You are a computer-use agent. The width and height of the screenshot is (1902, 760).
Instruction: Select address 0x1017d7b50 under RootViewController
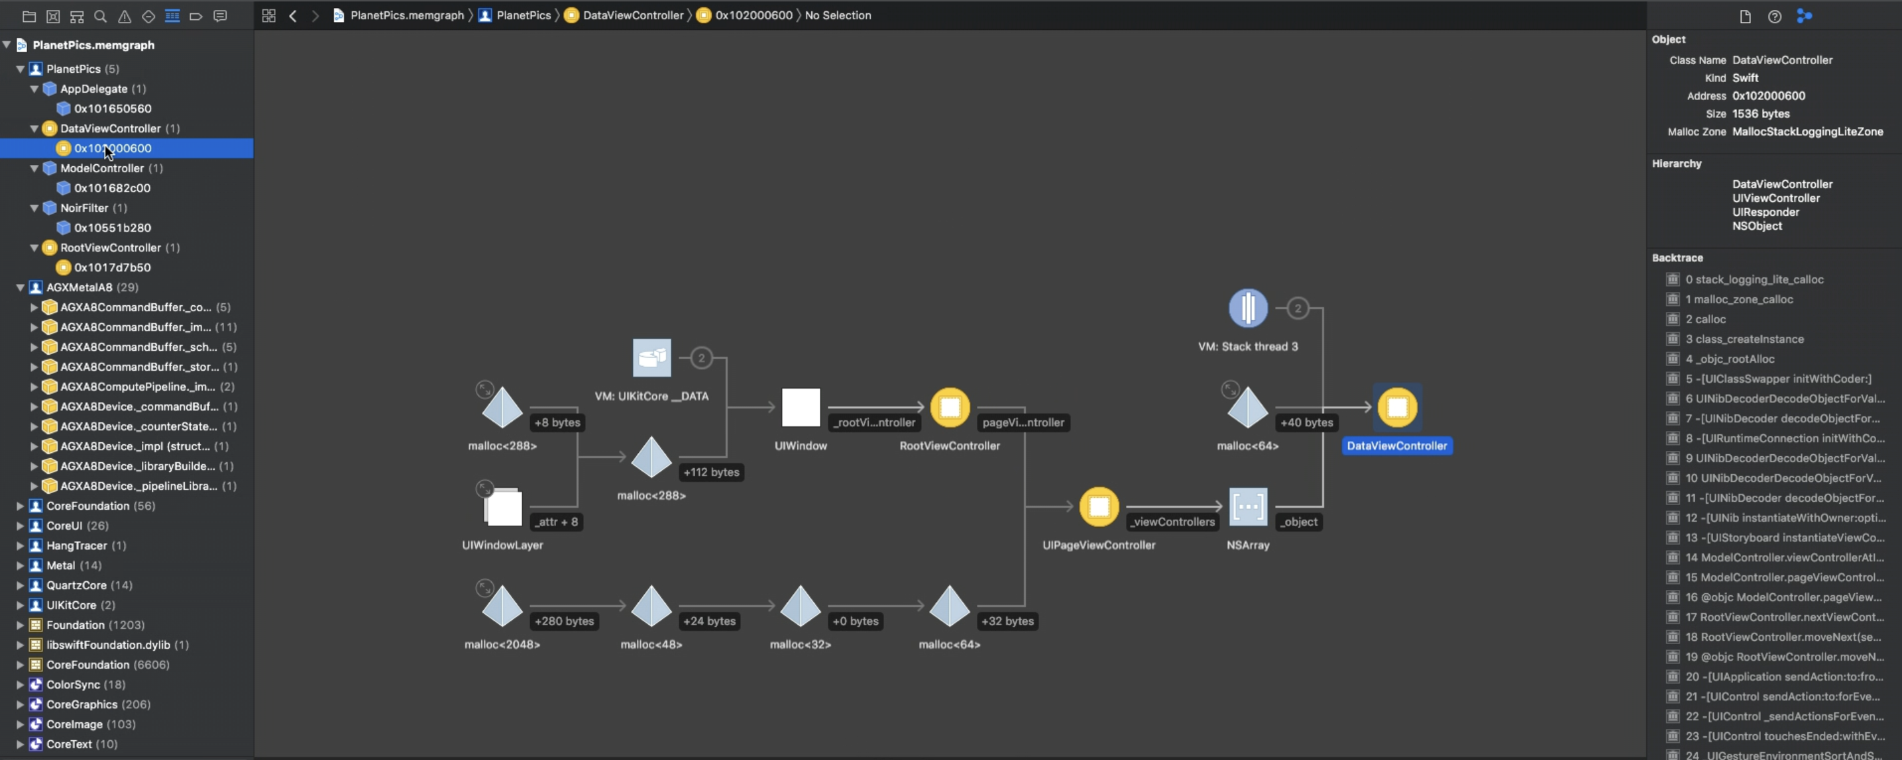point(112,267)
